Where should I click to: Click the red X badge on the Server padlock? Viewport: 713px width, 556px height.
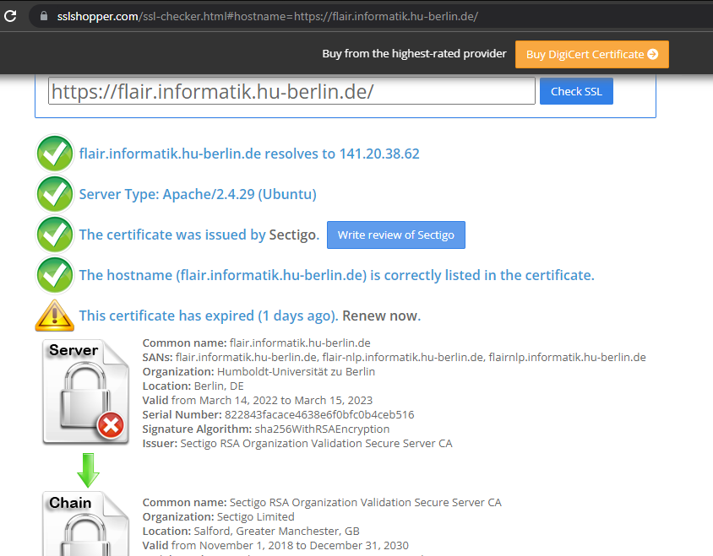pos(110,426)
